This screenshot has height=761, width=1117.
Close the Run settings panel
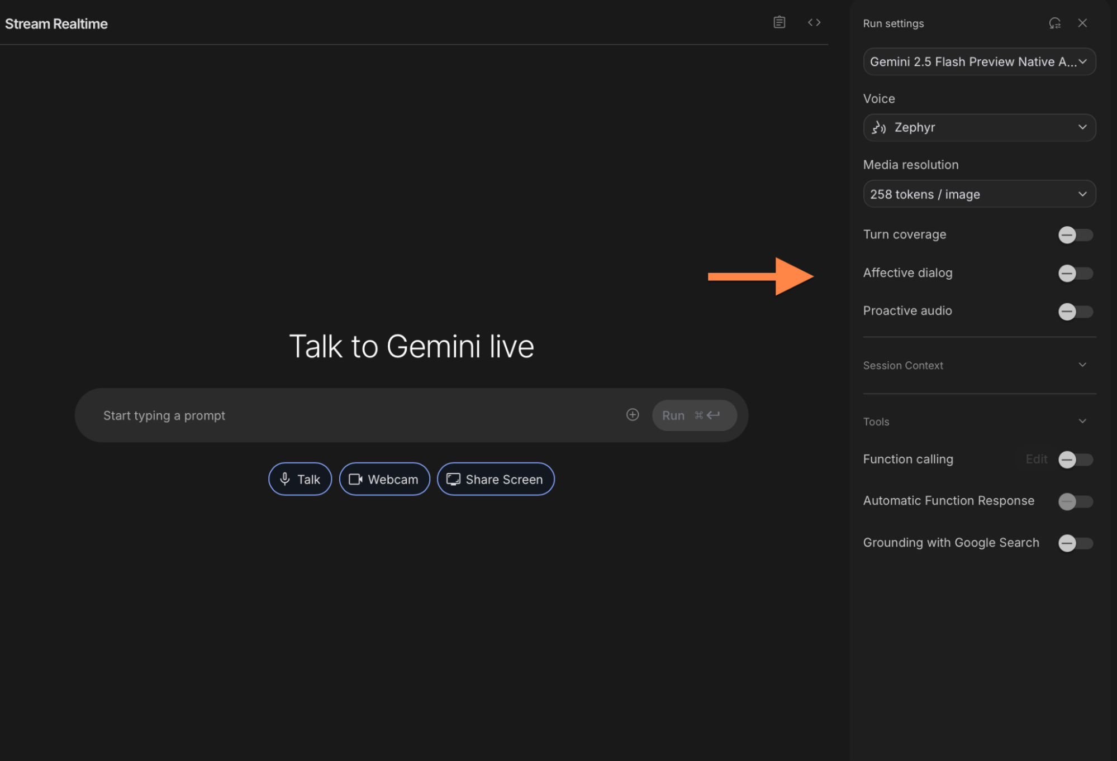pos(1082,23)
